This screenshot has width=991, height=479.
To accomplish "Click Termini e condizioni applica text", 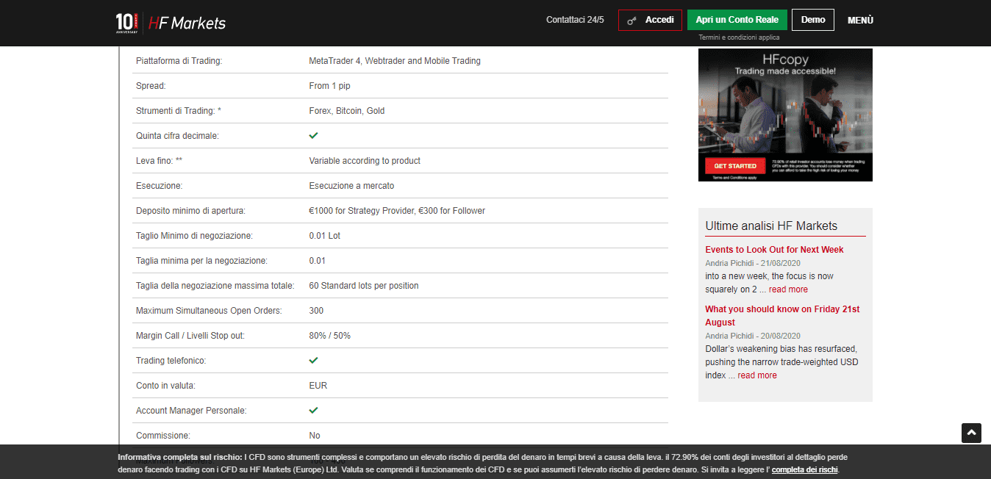I will coord(739,37).
